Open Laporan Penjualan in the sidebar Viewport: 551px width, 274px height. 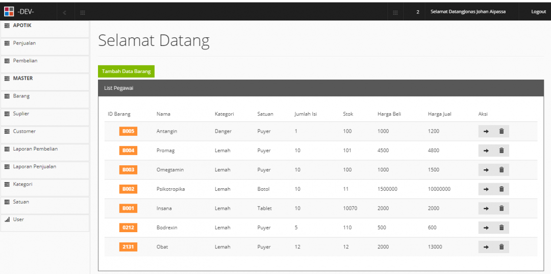pyautogui.click(x=45, y=170)
